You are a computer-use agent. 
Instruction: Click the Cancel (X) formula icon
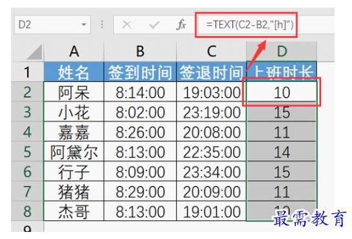click(x=127, y=25)
